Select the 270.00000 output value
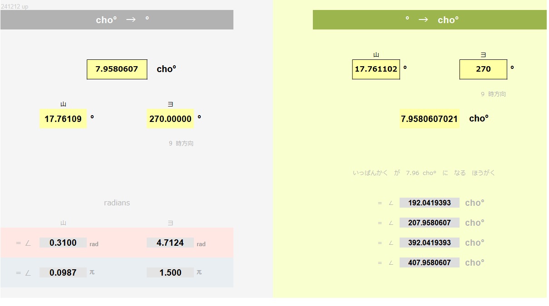 coord(170,119)
